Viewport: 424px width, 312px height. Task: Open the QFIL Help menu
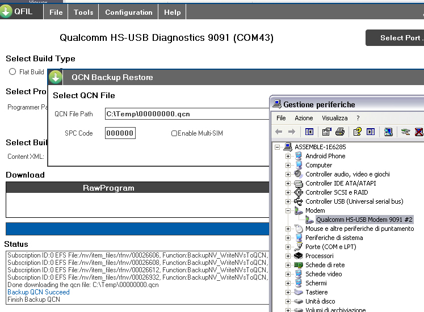pos(172,12)
